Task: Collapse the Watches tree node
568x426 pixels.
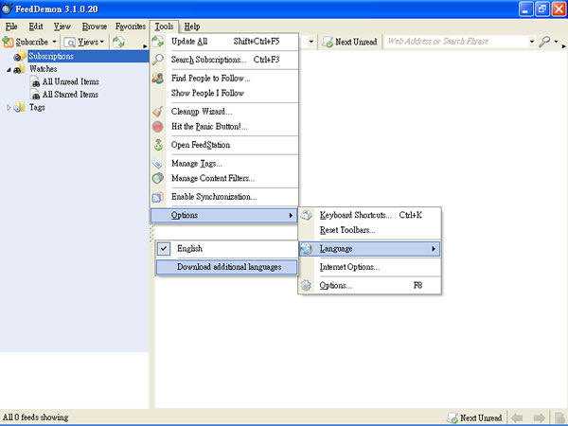Action: pyautogui.click(x=9, y=69)
